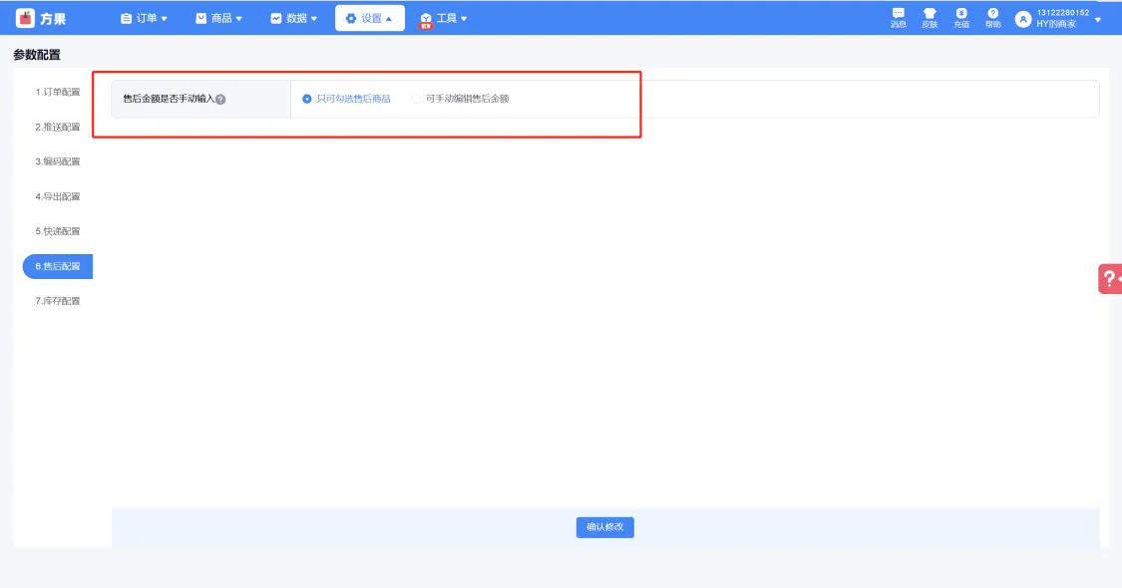Open the 帮助 help icon
Viewport: 1122px width, 588px height.
992,18
